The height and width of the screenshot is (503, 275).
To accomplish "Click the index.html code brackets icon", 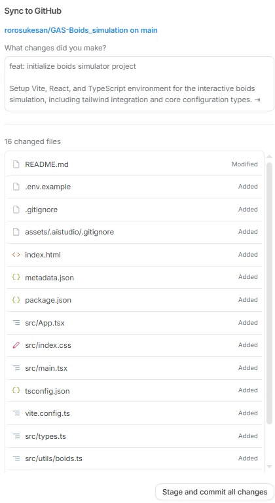I will click(16, 255).
